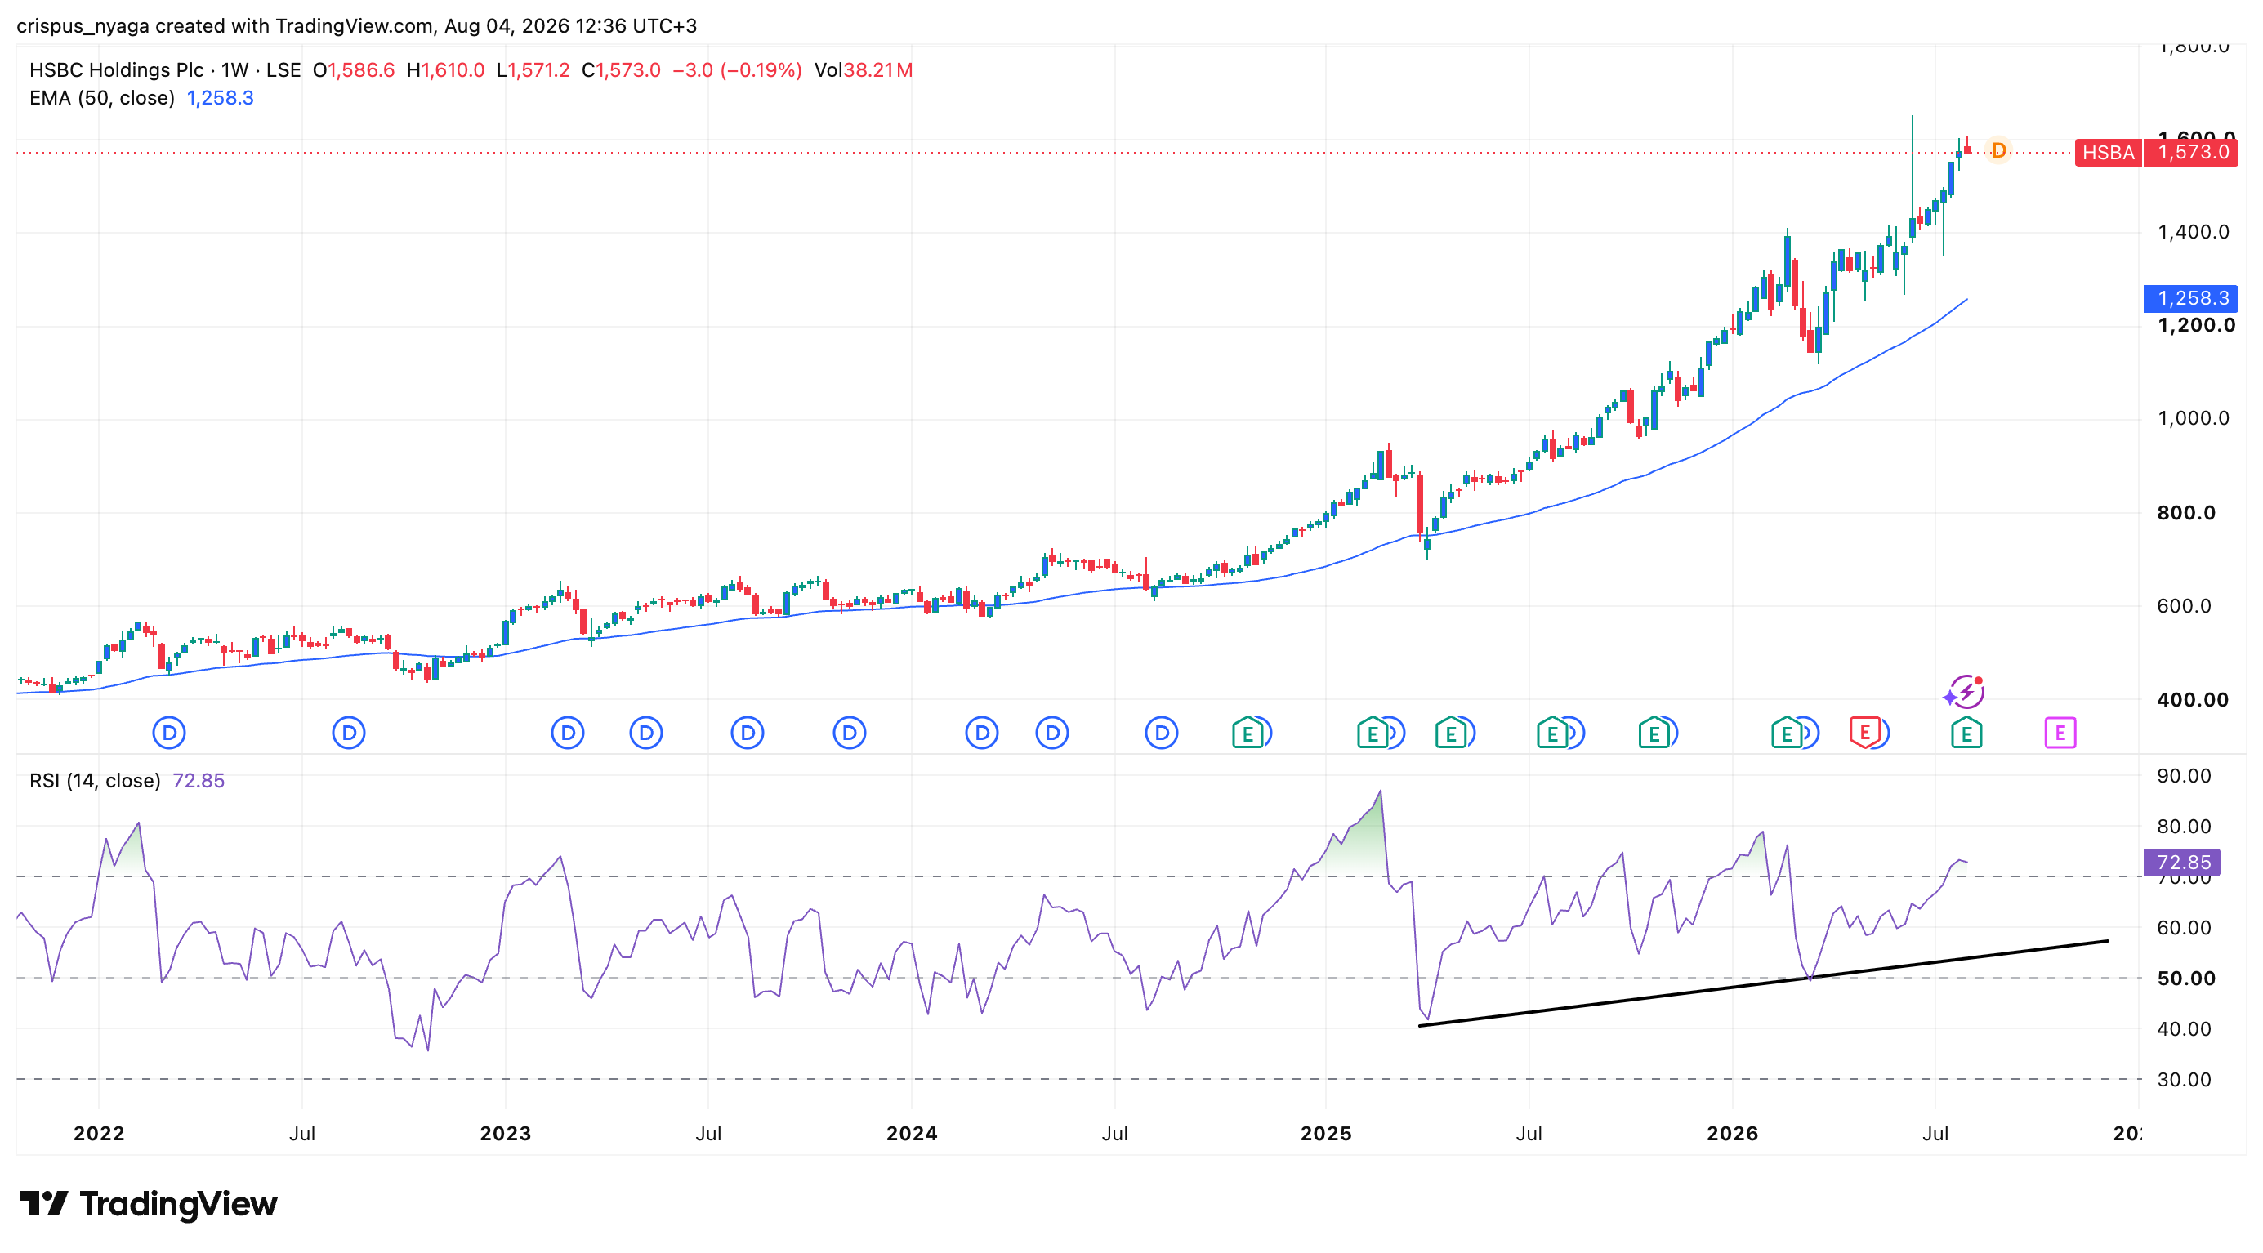The height and width of the screenshot is (1253, 2263).
Task: Click the TradingView logo
Action: pyautogui.click(x=149, y=1203)
